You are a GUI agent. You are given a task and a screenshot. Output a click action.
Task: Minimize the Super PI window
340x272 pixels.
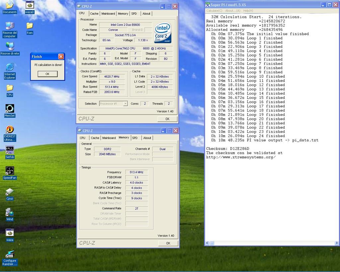(323, 5)
